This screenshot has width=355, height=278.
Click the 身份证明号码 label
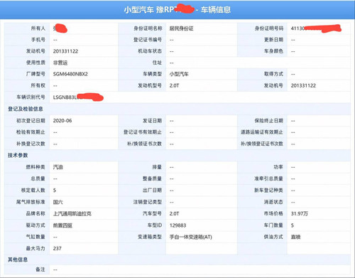coord(269,28)
